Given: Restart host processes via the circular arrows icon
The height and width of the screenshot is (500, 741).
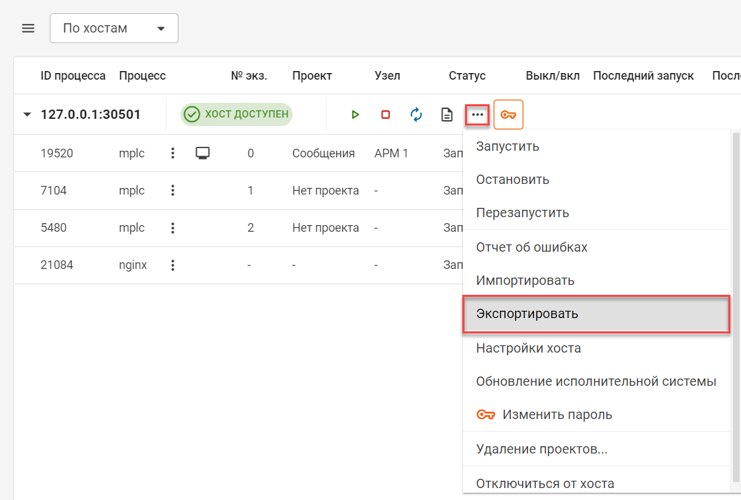Looking at the screenshot, I should click(x=416, y=114).
